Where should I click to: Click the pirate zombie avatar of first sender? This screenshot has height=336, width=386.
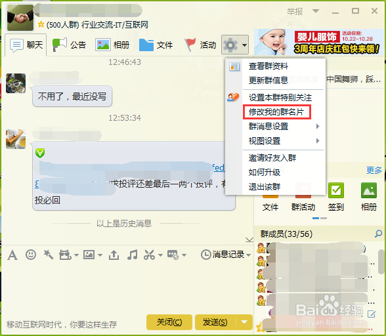16,83
